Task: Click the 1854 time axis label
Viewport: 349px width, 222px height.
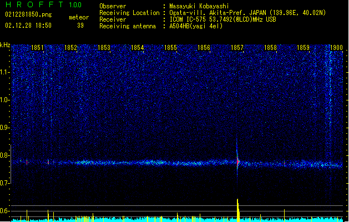Action: (x=138, y=47)
